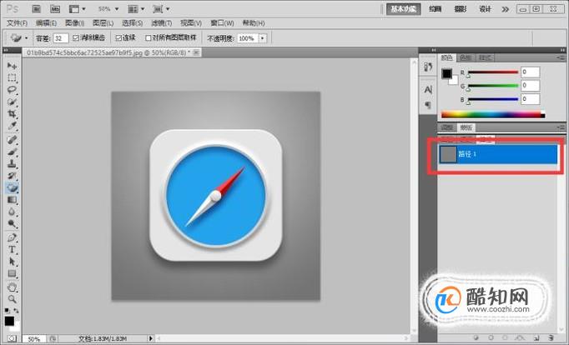
Task: Open the Character panel icon in dock
Action: (428, 89)
